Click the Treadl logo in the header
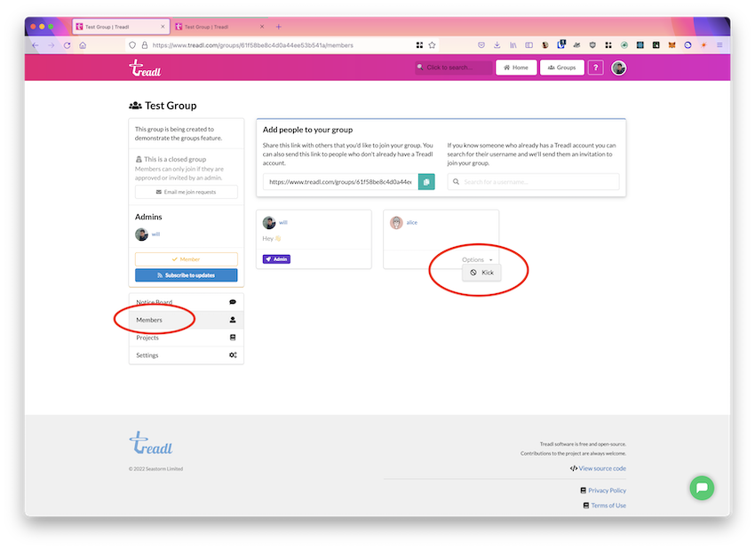 point(145,68)
